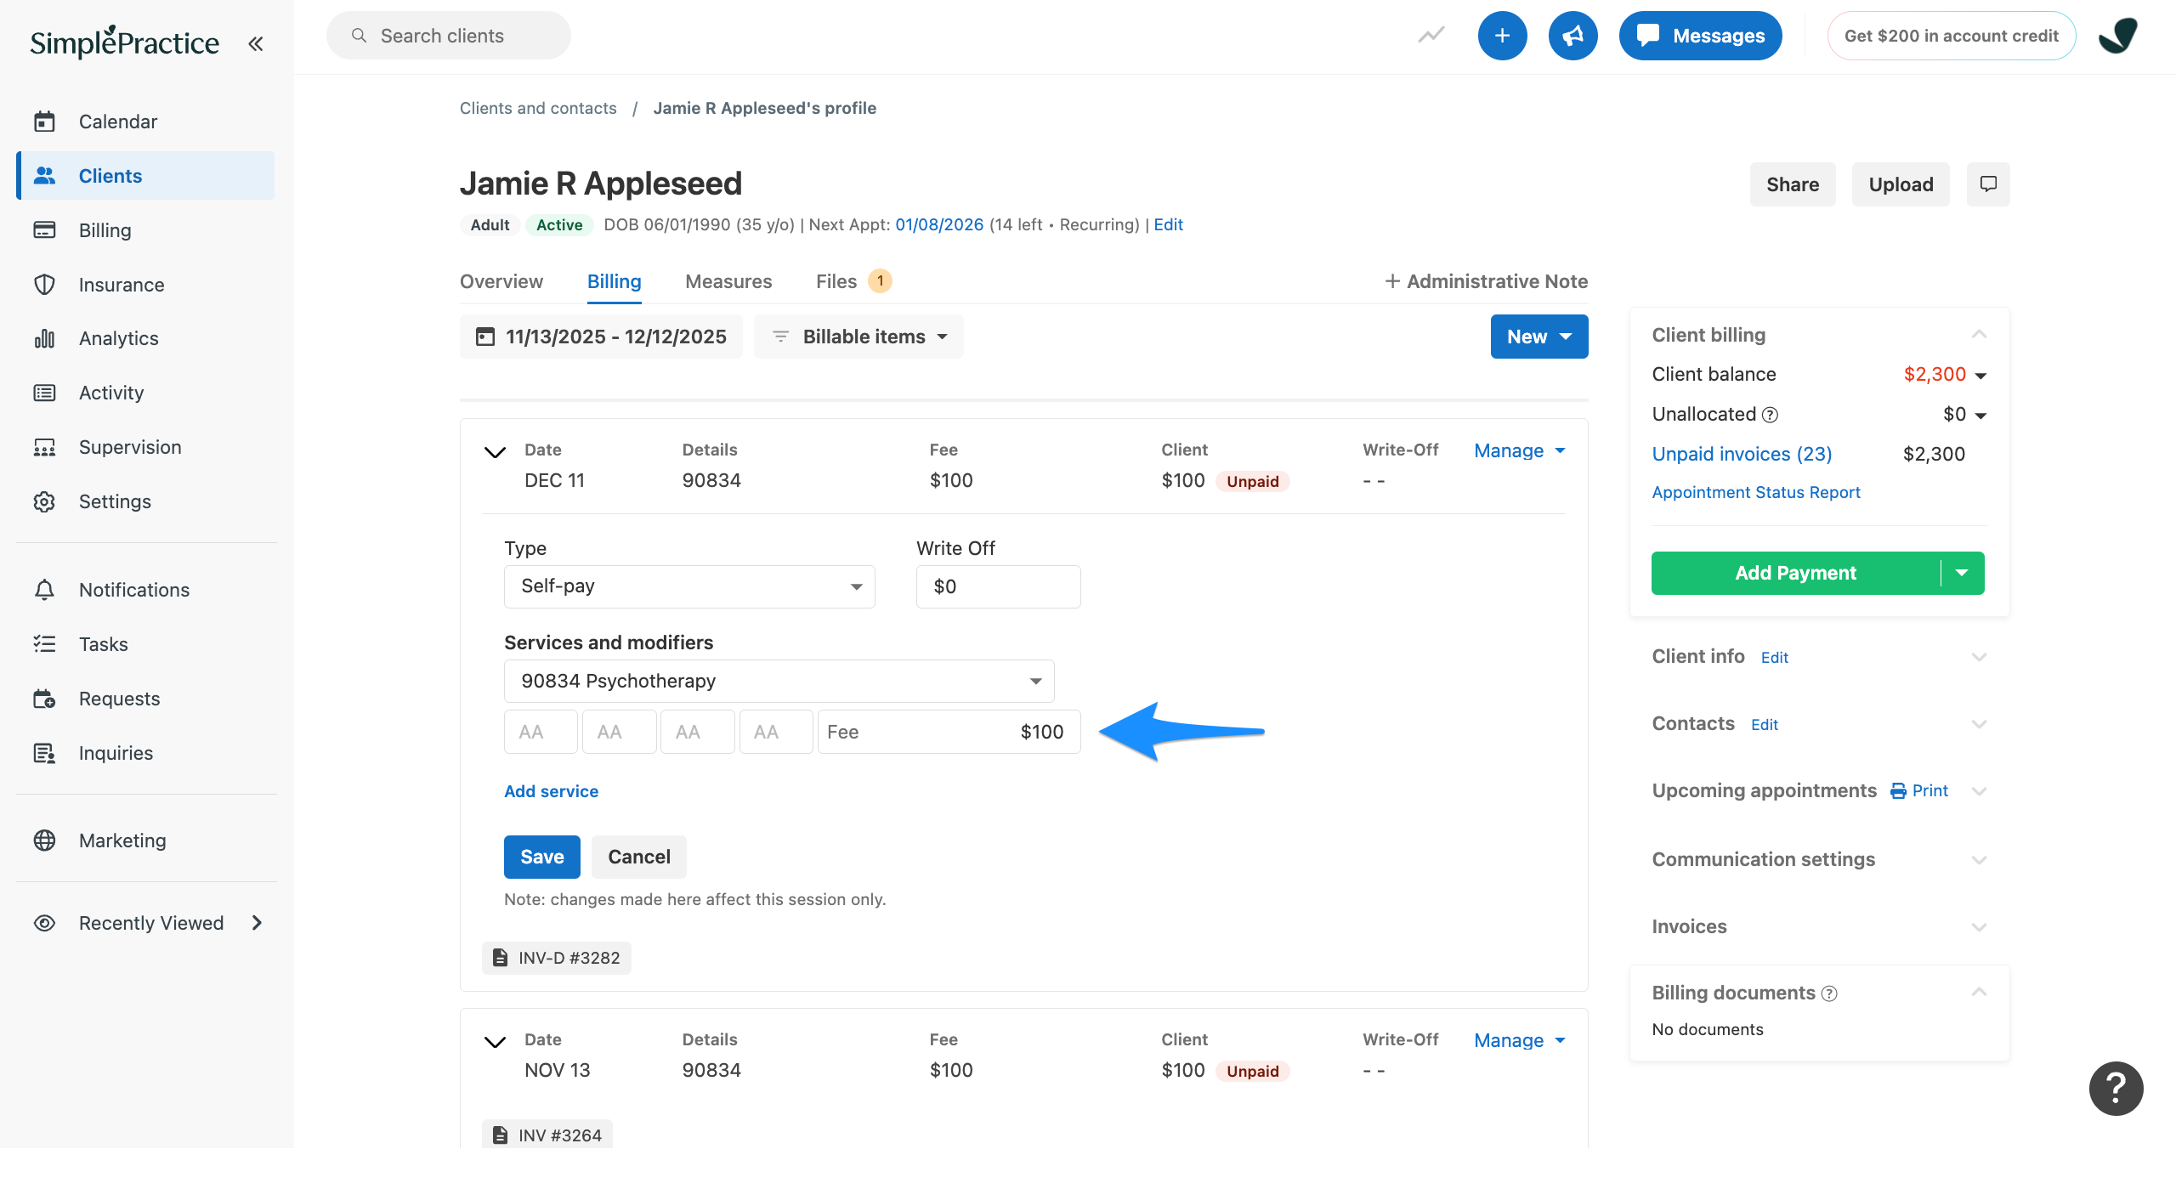The width and height of the screenshot is (2176, 1183).
Task: Open Unpaid invoices (23) link
Action: pos(1742,454)
